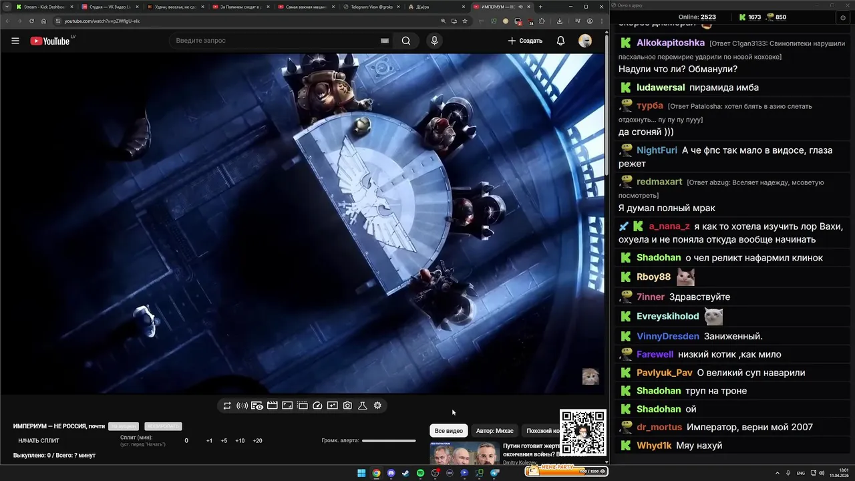Click the Whyd1k username in chat

tap(654, 446)
